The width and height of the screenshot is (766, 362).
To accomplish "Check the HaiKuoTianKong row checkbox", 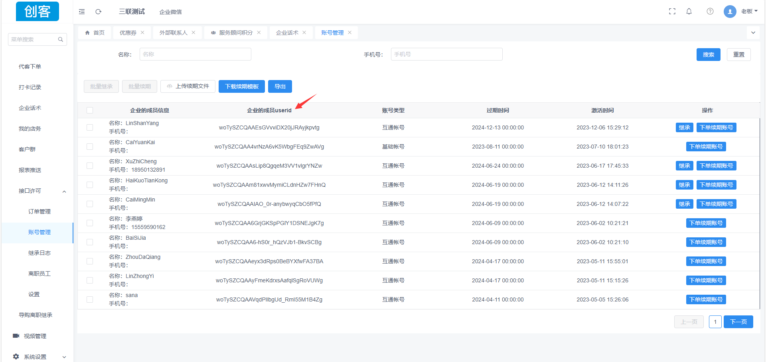I will click(x=90, y=185).
